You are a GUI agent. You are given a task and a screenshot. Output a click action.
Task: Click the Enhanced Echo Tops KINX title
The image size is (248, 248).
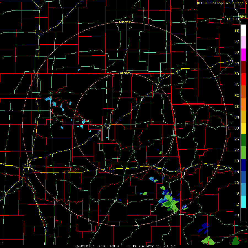click(125, 246)
